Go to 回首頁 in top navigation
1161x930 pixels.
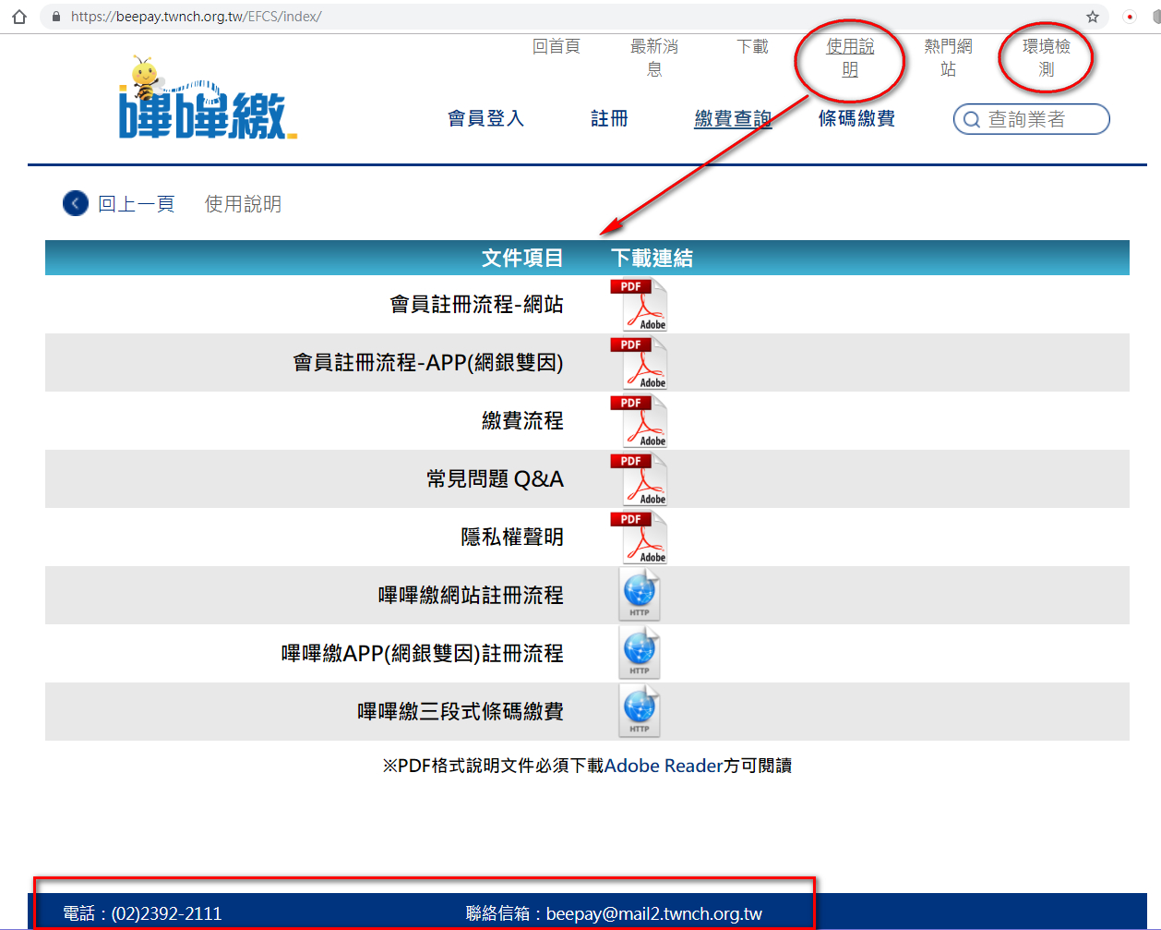click(x=557, y=47)
